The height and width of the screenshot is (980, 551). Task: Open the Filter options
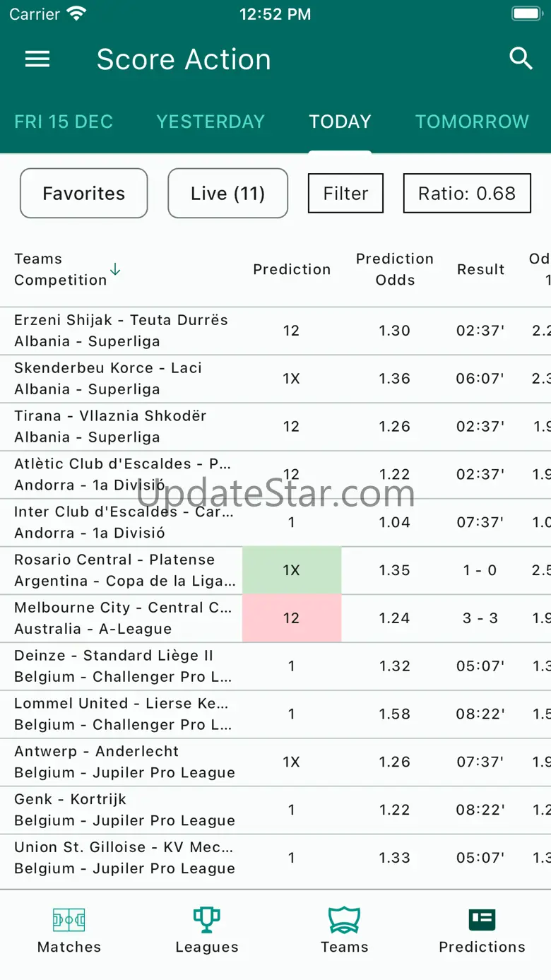pyautogui.click(x=345, y=193)
